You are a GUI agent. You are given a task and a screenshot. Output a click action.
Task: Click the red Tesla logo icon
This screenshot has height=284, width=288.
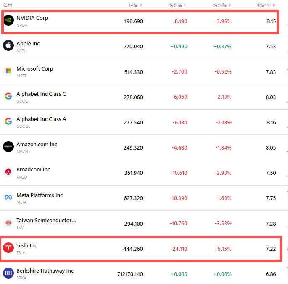[x=8, y=247]
